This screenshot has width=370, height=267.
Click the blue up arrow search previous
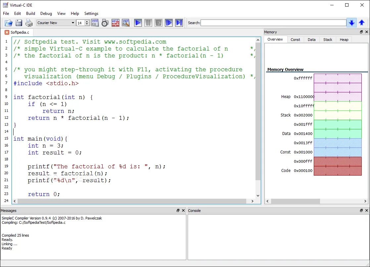(362, 23)
